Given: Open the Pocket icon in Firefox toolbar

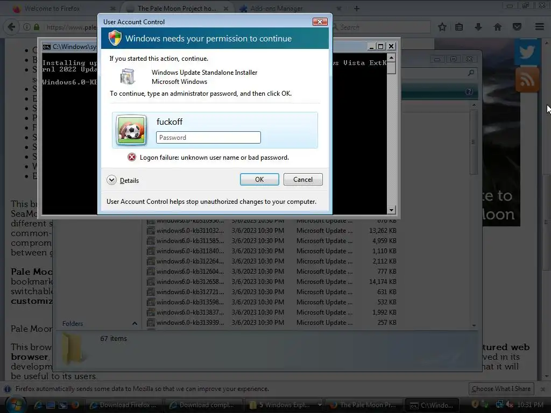Looking at the screenshot, I should pyautogui.click(x=517, y=27).
